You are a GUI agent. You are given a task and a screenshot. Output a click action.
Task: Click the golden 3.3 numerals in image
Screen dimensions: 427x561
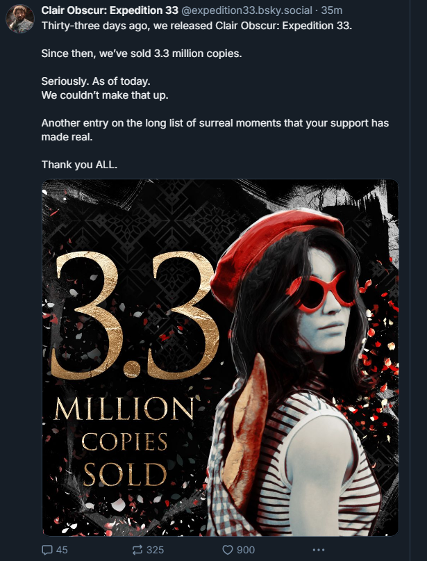pyautogui.click(x=135, y=316)
